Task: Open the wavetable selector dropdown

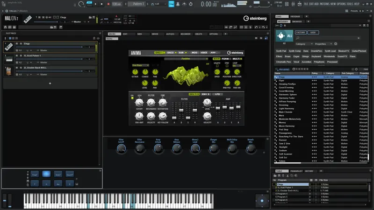Action: (186, 59)
